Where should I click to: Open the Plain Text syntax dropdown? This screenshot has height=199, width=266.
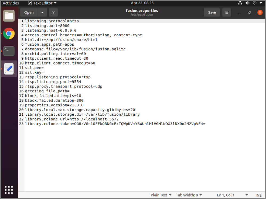tap(161, 195)
